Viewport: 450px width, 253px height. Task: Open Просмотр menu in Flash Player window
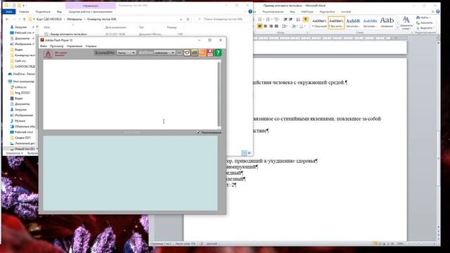(x=57, y=46)
